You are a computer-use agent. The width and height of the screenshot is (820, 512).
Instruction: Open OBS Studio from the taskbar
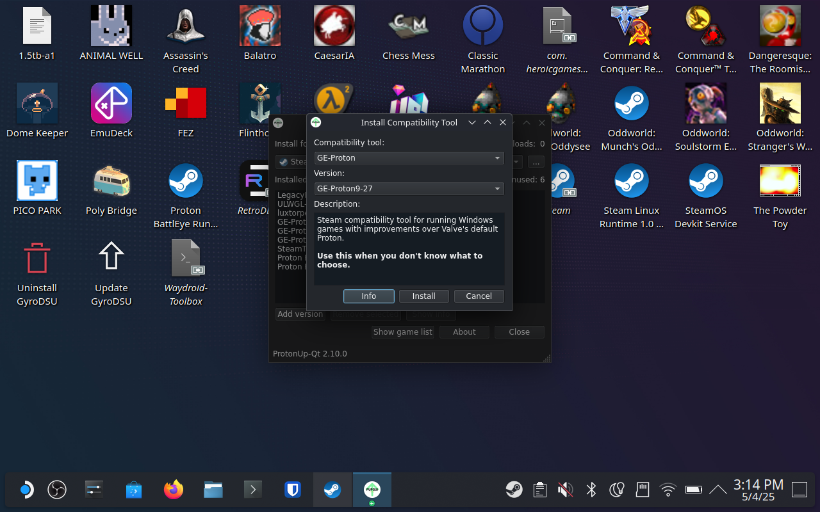[57, 490]
